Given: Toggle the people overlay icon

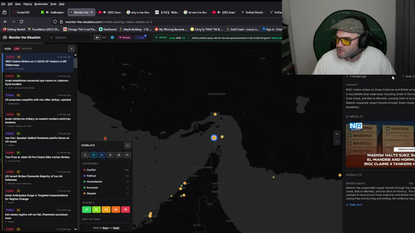Looking at the screenshot, I should 85,155.
